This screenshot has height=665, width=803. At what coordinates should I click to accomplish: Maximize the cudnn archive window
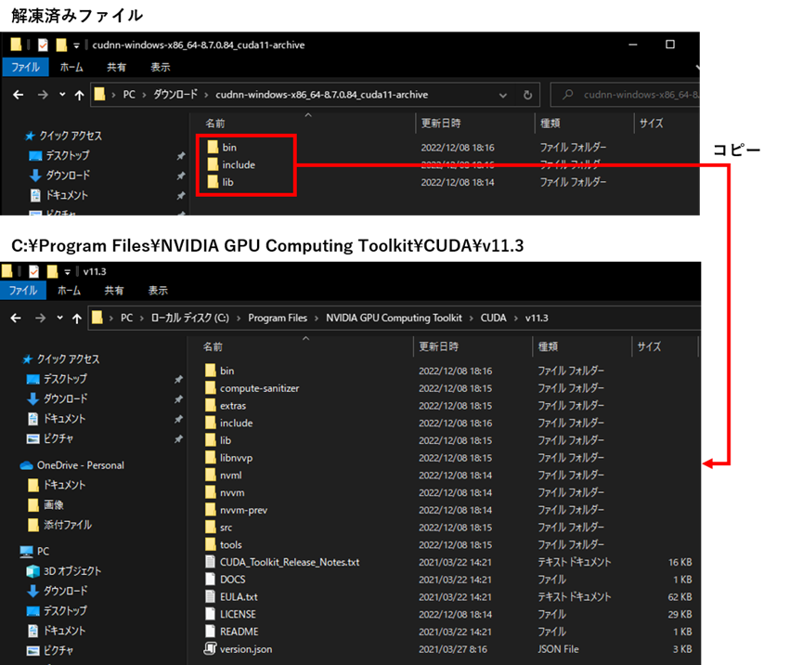[x=670, y=45]
